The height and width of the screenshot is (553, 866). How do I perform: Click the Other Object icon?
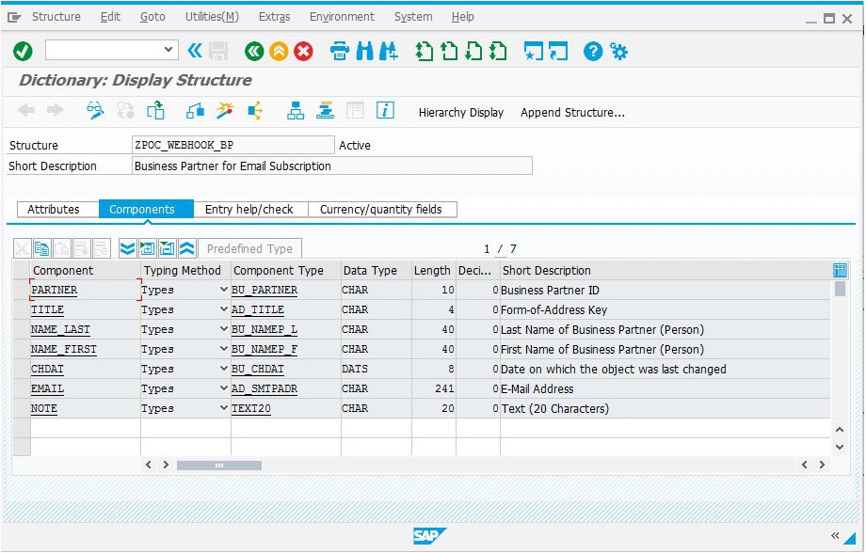155,110
